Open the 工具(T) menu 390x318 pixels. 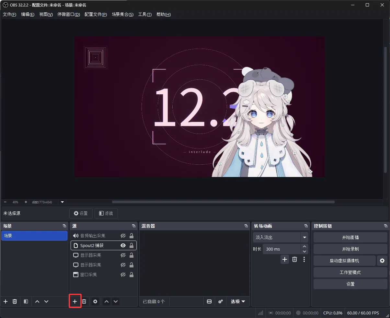point(145,14)
